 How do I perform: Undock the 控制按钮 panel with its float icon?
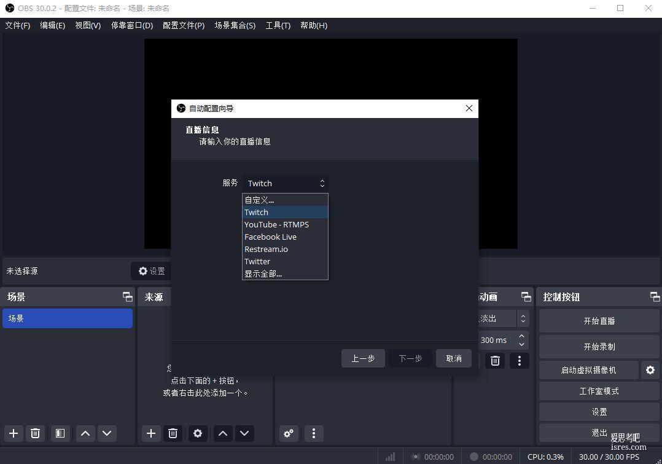(655, 297)
